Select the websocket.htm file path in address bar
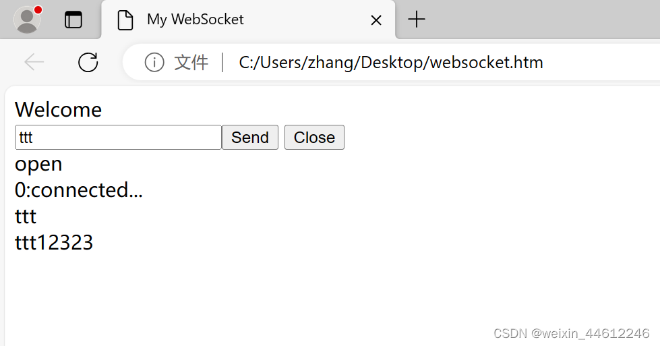 pos(391,63)
